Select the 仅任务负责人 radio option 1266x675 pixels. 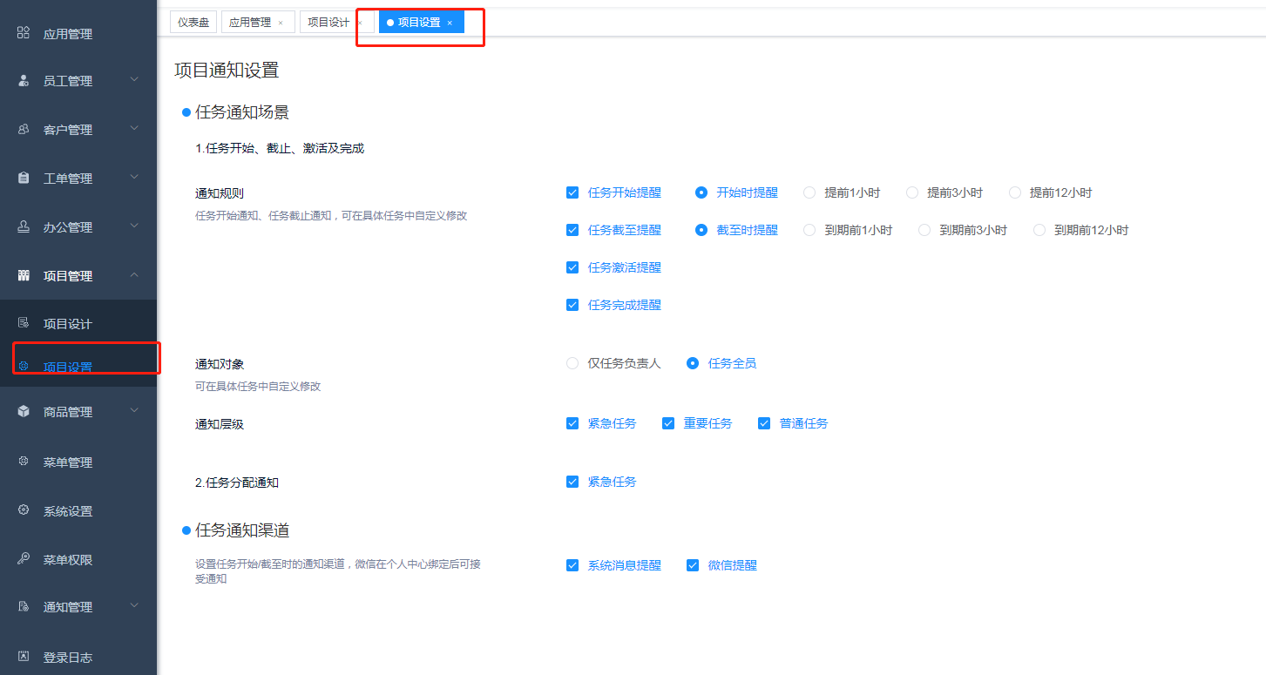click(572, 363)
